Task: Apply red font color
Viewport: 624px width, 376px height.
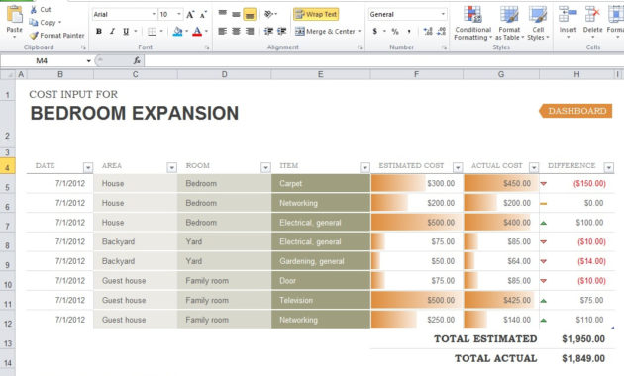Action: [197, 31]
